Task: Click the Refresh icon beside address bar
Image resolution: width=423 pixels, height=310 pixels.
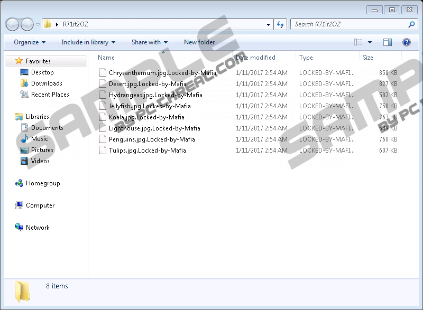Action: coord(280,24)
